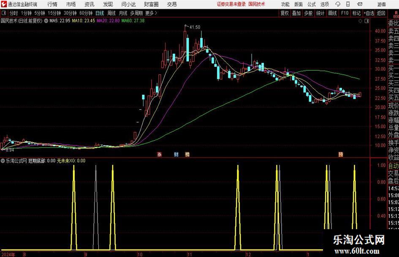Click the 证券交易未登录 login link
This screenshot has height=257, width=399.
pos(231,4)
